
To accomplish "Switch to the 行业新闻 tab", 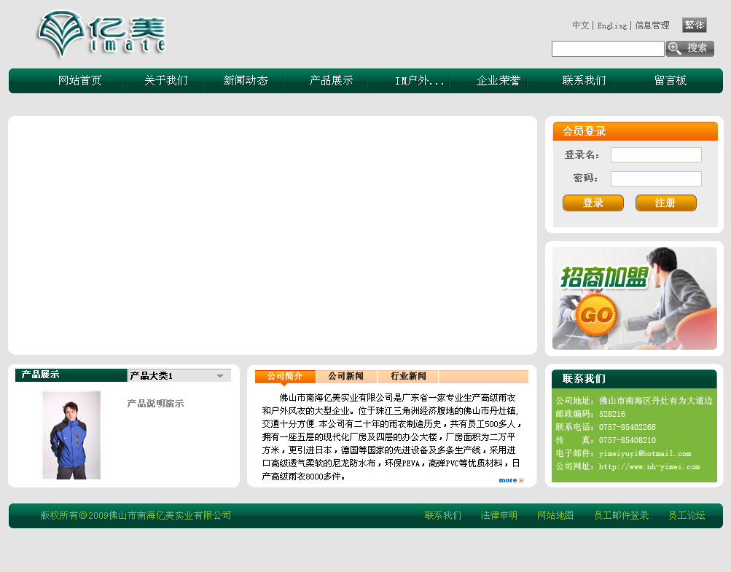I will (x=408, y=377).
